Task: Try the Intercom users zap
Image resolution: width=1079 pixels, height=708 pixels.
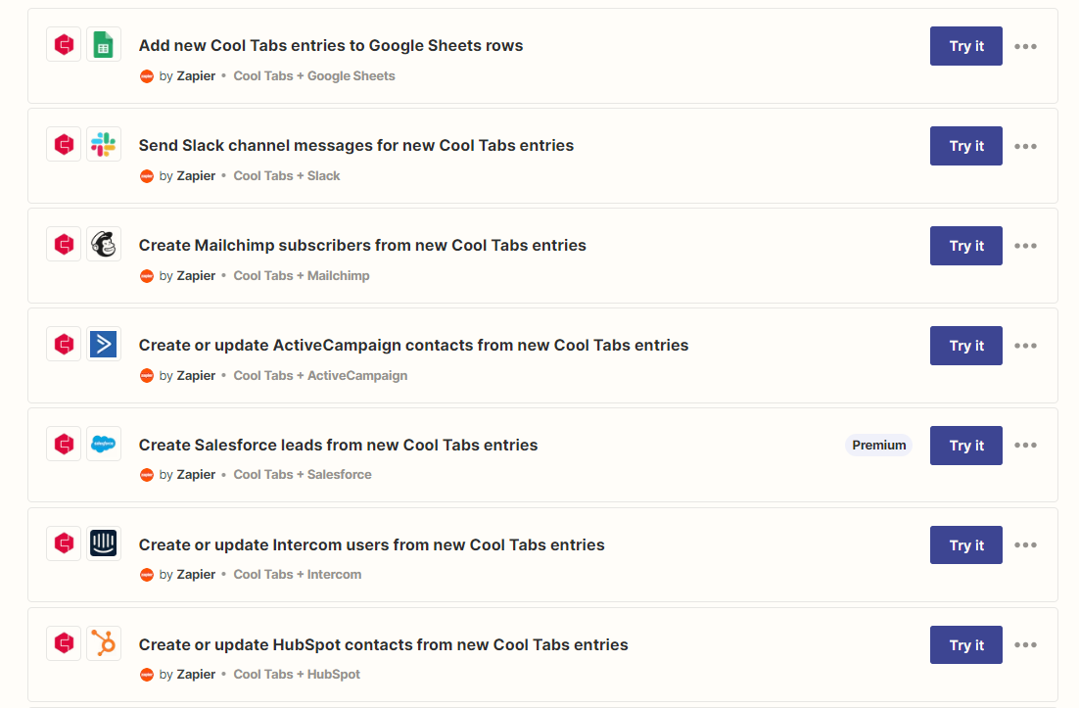Action: 966,544
